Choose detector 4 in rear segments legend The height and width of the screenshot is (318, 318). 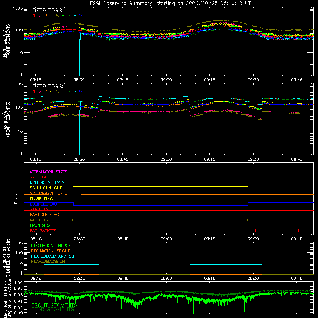(x=52, y=92)
